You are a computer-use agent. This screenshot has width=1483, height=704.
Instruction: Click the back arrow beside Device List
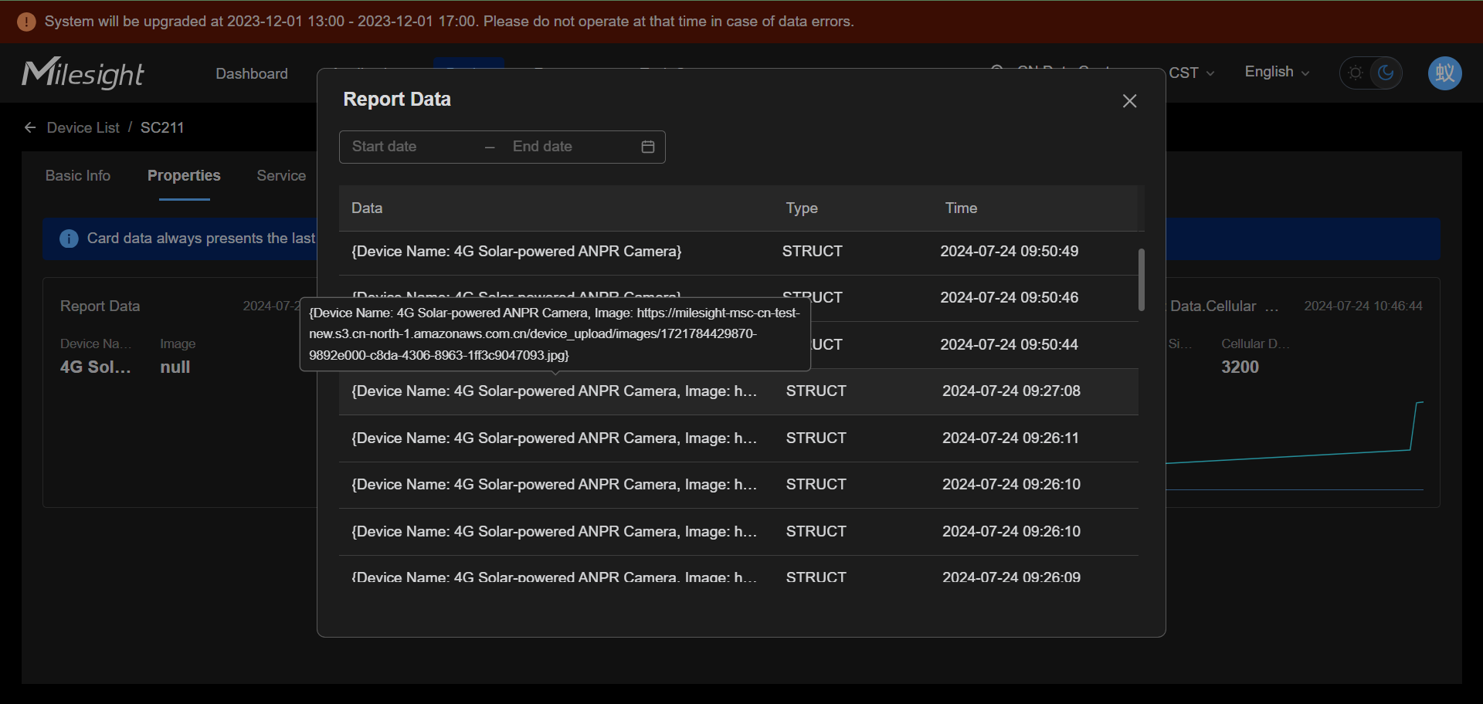coord(30,127)
